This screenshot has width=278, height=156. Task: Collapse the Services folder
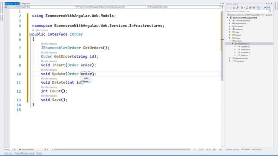230,41
